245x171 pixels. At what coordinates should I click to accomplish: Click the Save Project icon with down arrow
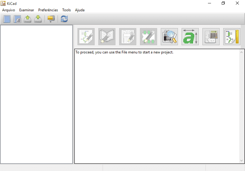pyautogui.click(x=38, y=19)
